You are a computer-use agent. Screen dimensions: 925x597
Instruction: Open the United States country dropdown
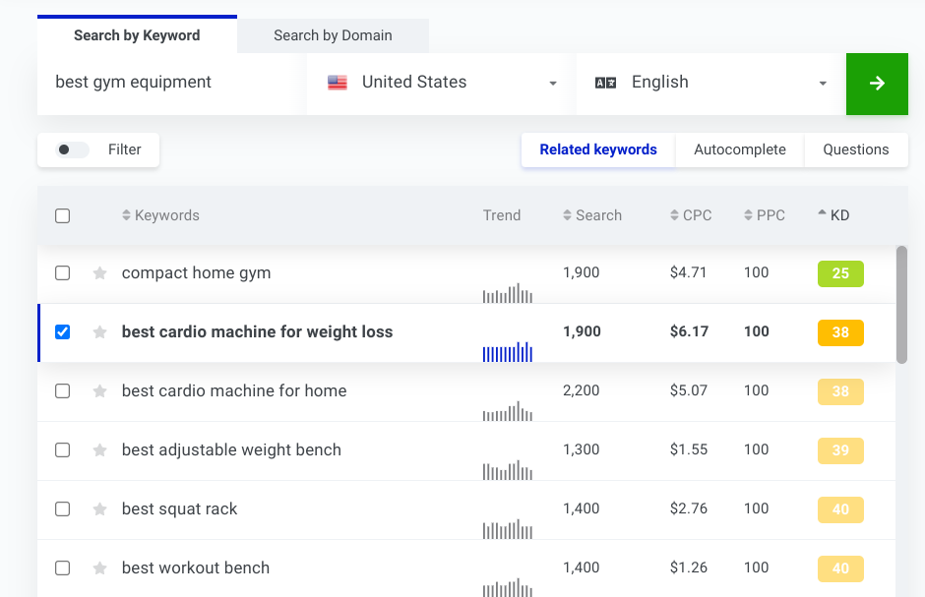coord(441,84)
